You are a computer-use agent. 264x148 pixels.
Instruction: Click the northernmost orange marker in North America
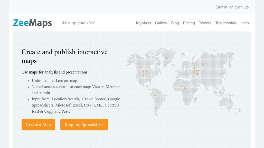tap(140, 68)
